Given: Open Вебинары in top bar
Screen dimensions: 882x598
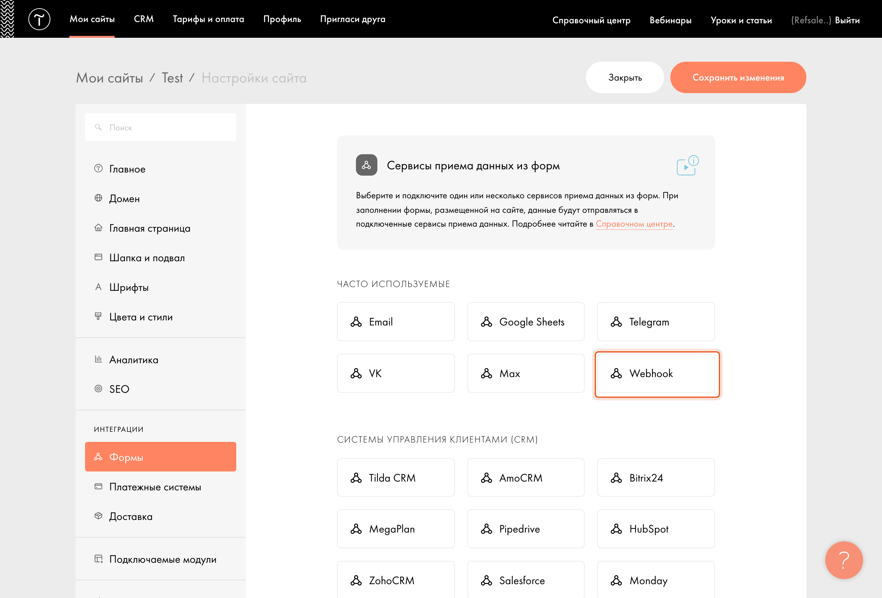Looking at the screenshot, I should (670, 20).
